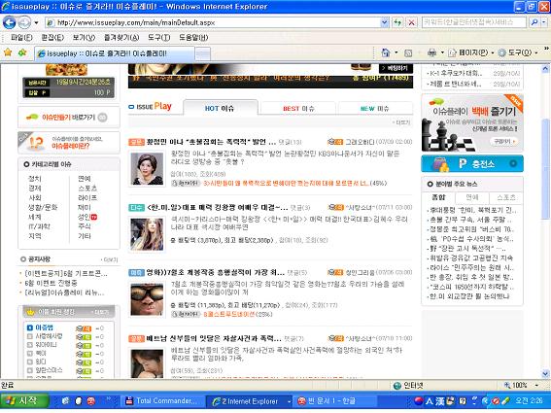The image size is (551, 413).
Task: Click the vertical scrollbar down arrow
Action: [545, 373]
